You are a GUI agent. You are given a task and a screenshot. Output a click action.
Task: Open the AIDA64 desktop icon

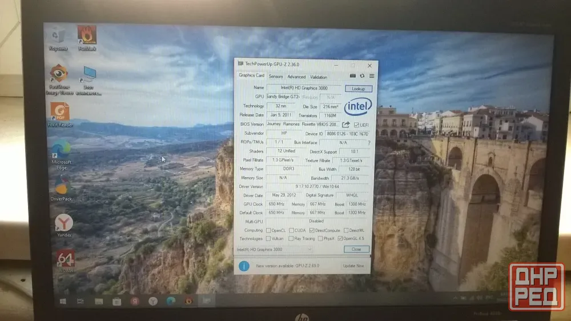[66, 261]
